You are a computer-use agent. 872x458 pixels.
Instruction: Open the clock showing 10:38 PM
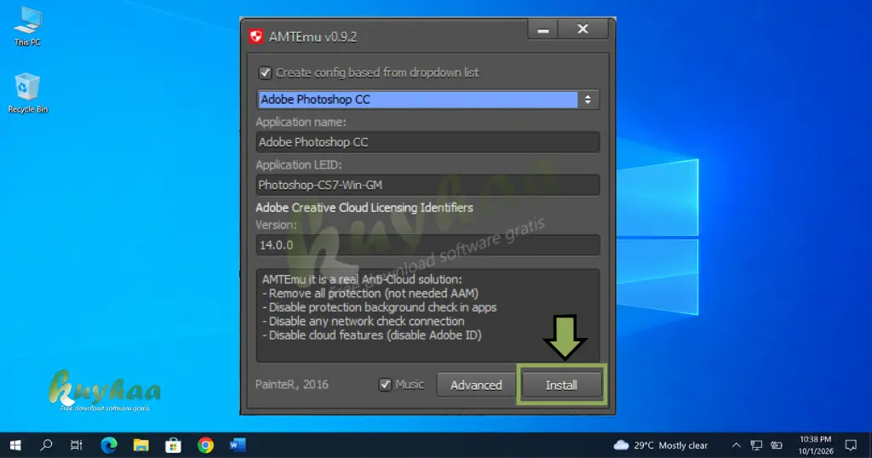[816, 445]
